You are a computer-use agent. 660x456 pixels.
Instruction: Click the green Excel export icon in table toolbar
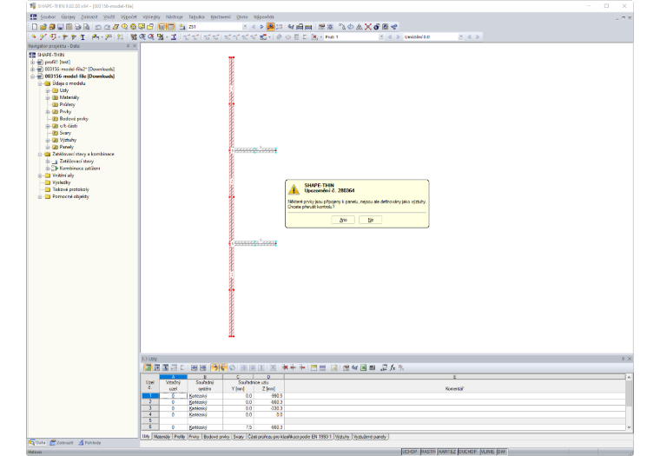point(363,367)
